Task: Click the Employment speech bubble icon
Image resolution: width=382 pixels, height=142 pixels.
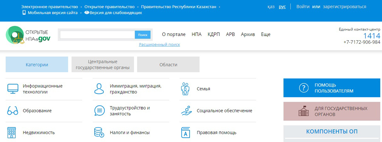Action: tap(99, 111)
